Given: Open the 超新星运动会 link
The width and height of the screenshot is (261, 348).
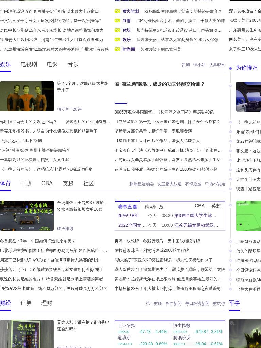Looking at the screenshot, I should pos(142,184).
